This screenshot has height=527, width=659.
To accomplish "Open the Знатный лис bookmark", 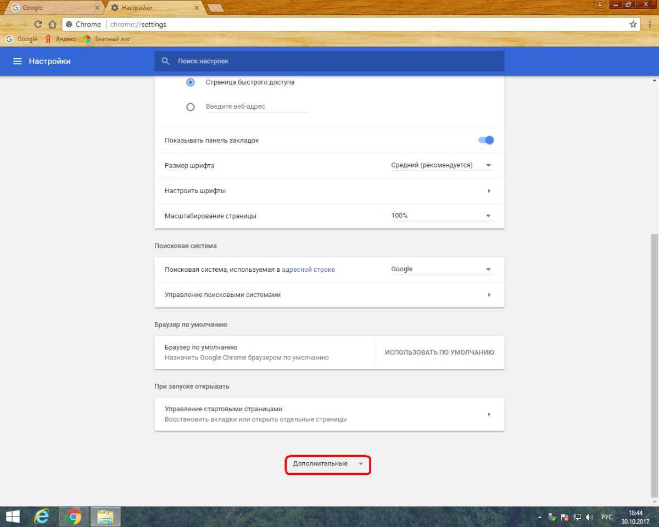I will click(x=109, y=39).
